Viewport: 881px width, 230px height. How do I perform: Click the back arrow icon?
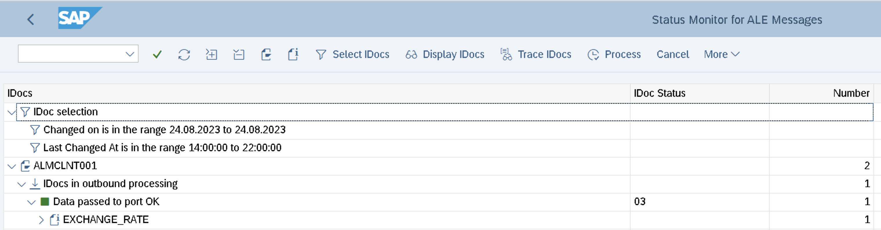[31, 19]
